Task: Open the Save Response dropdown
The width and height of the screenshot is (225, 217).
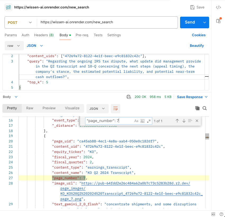Action: click(x=192, y=97)
